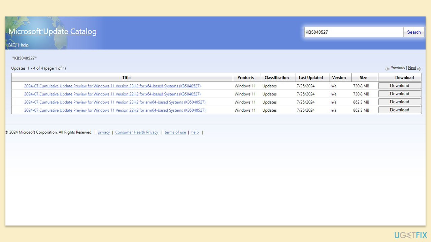
Task: Download the 23H2 x64-based update
Action: coord(400,86)
